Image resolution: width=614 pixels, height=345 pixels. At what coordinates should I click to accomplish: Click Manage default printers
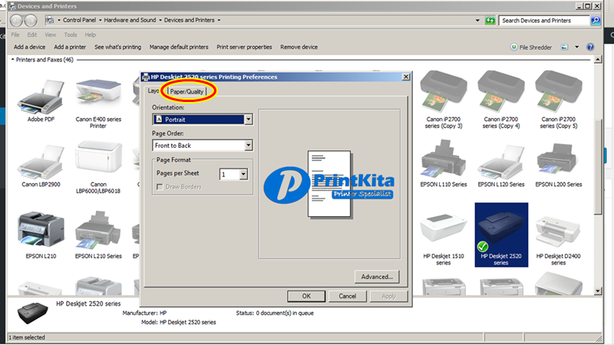pos(179,47)
